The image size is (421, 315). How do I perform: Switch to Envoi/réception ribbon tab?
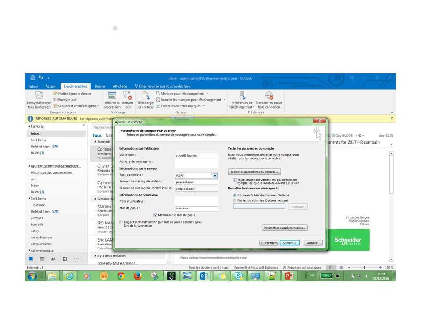[75, 86]
